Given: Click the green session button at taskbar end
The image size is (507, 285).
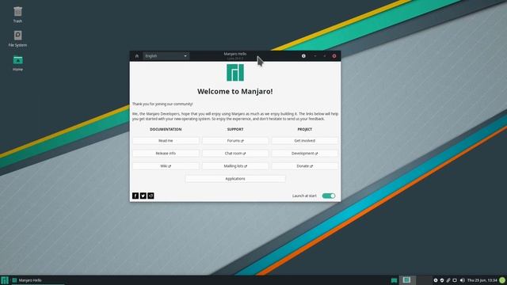Looking at the screenshot, I should point(502,280).
